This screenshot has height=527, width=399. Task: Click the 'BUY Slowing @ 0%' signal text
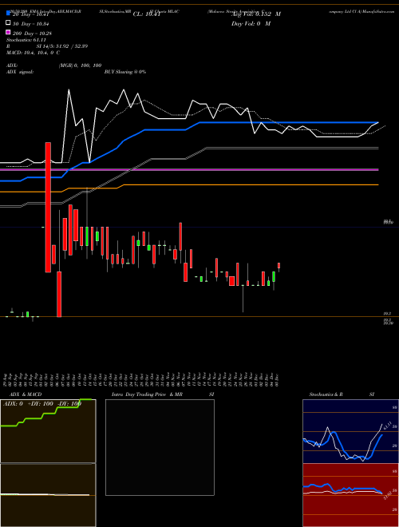click(x=125, y=72)
